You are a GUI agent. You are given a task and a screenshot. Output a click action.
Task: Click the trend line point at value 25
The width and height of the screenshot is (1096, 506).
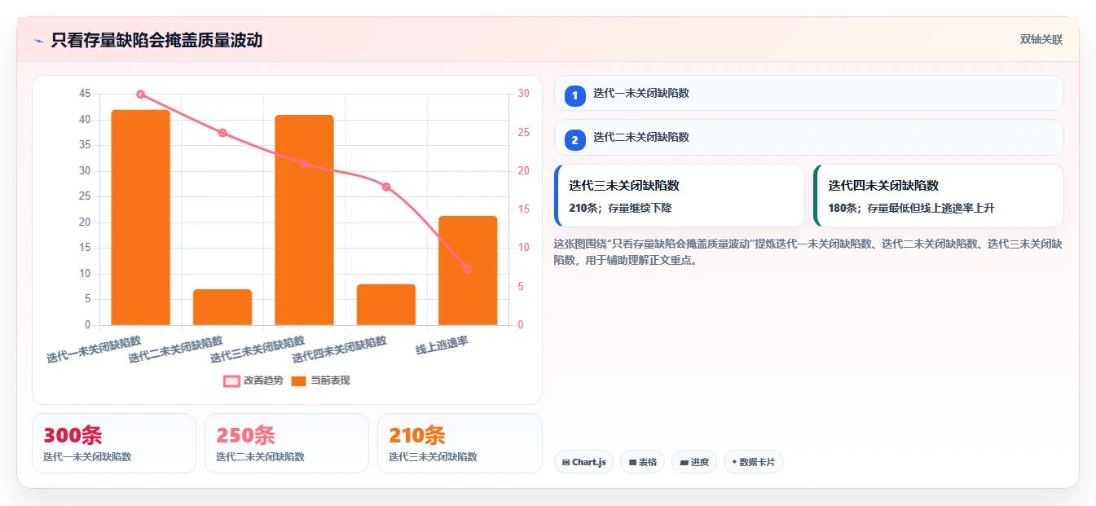[222, 133]
